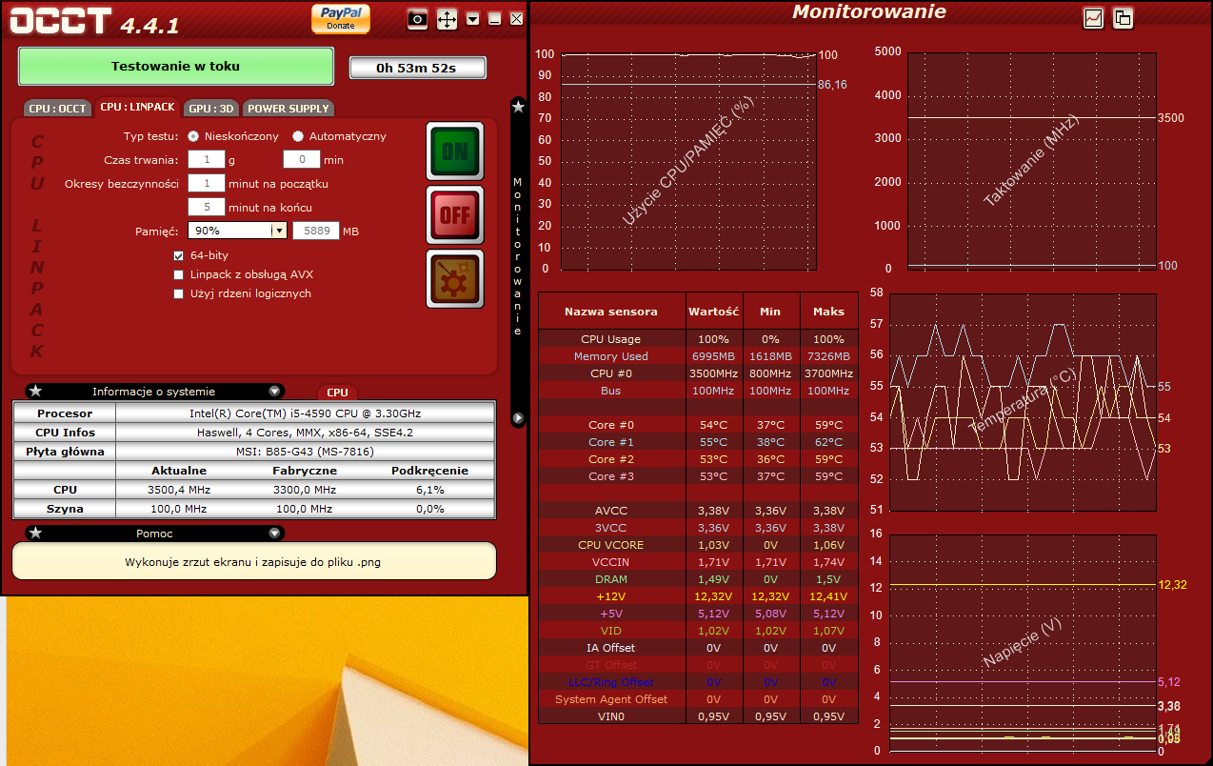The width and height of the screenshot is (1213, 766).
Task: Collapse the Informacje o systemie panel arrow
Action: click(274, 392)
